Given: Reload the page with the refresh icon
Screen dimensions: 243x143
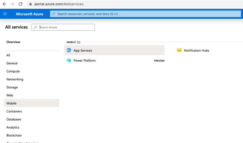Looking at the screenshot, I should [20, 4].
